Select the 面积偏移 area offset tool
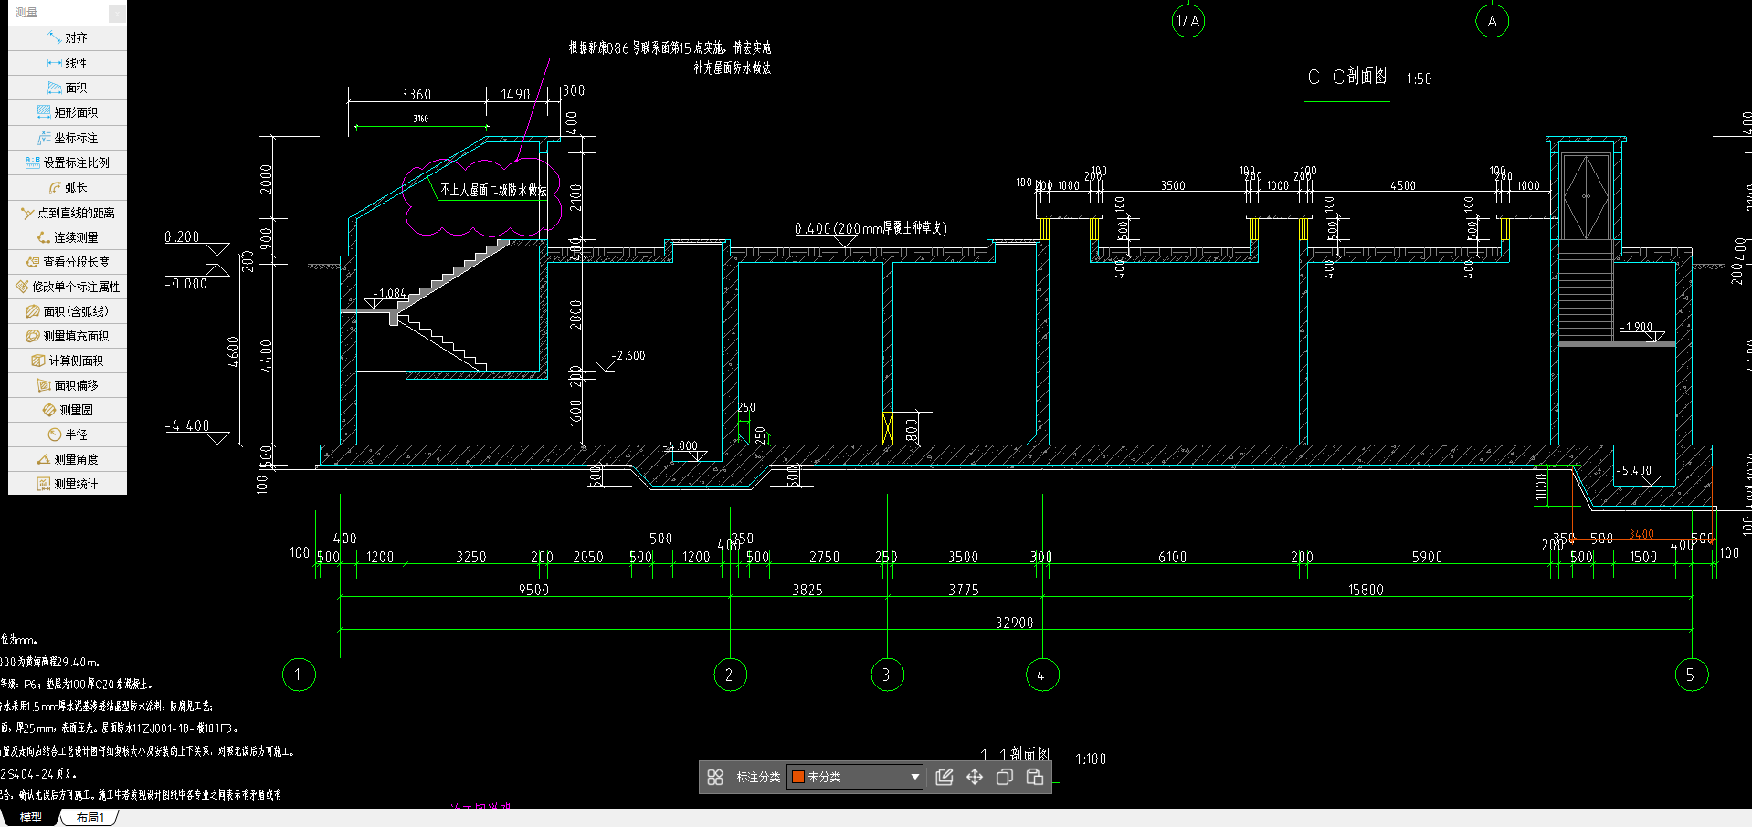The width and height of the screenshot is (1752, 827). [68, 385]
